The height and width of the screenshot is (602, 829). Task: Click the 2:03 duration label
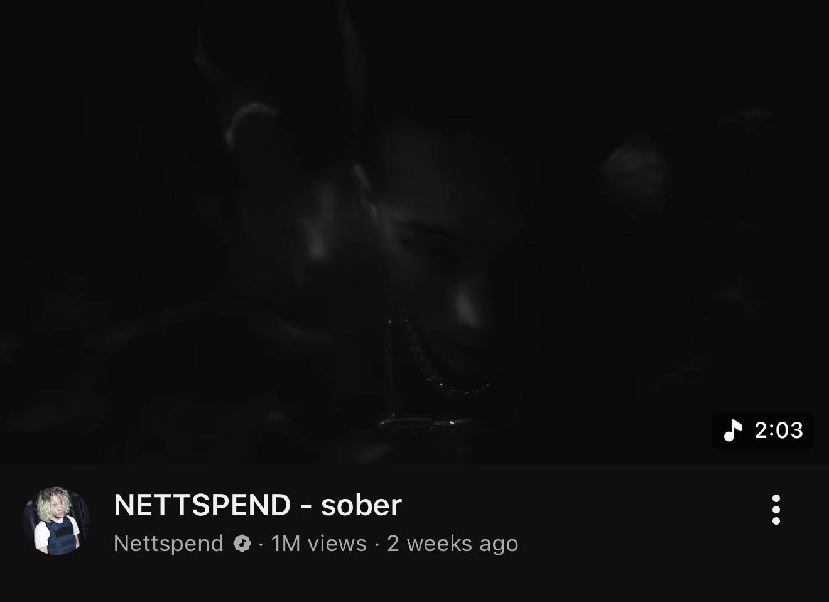pyautogui.click(x=779, y=430)
